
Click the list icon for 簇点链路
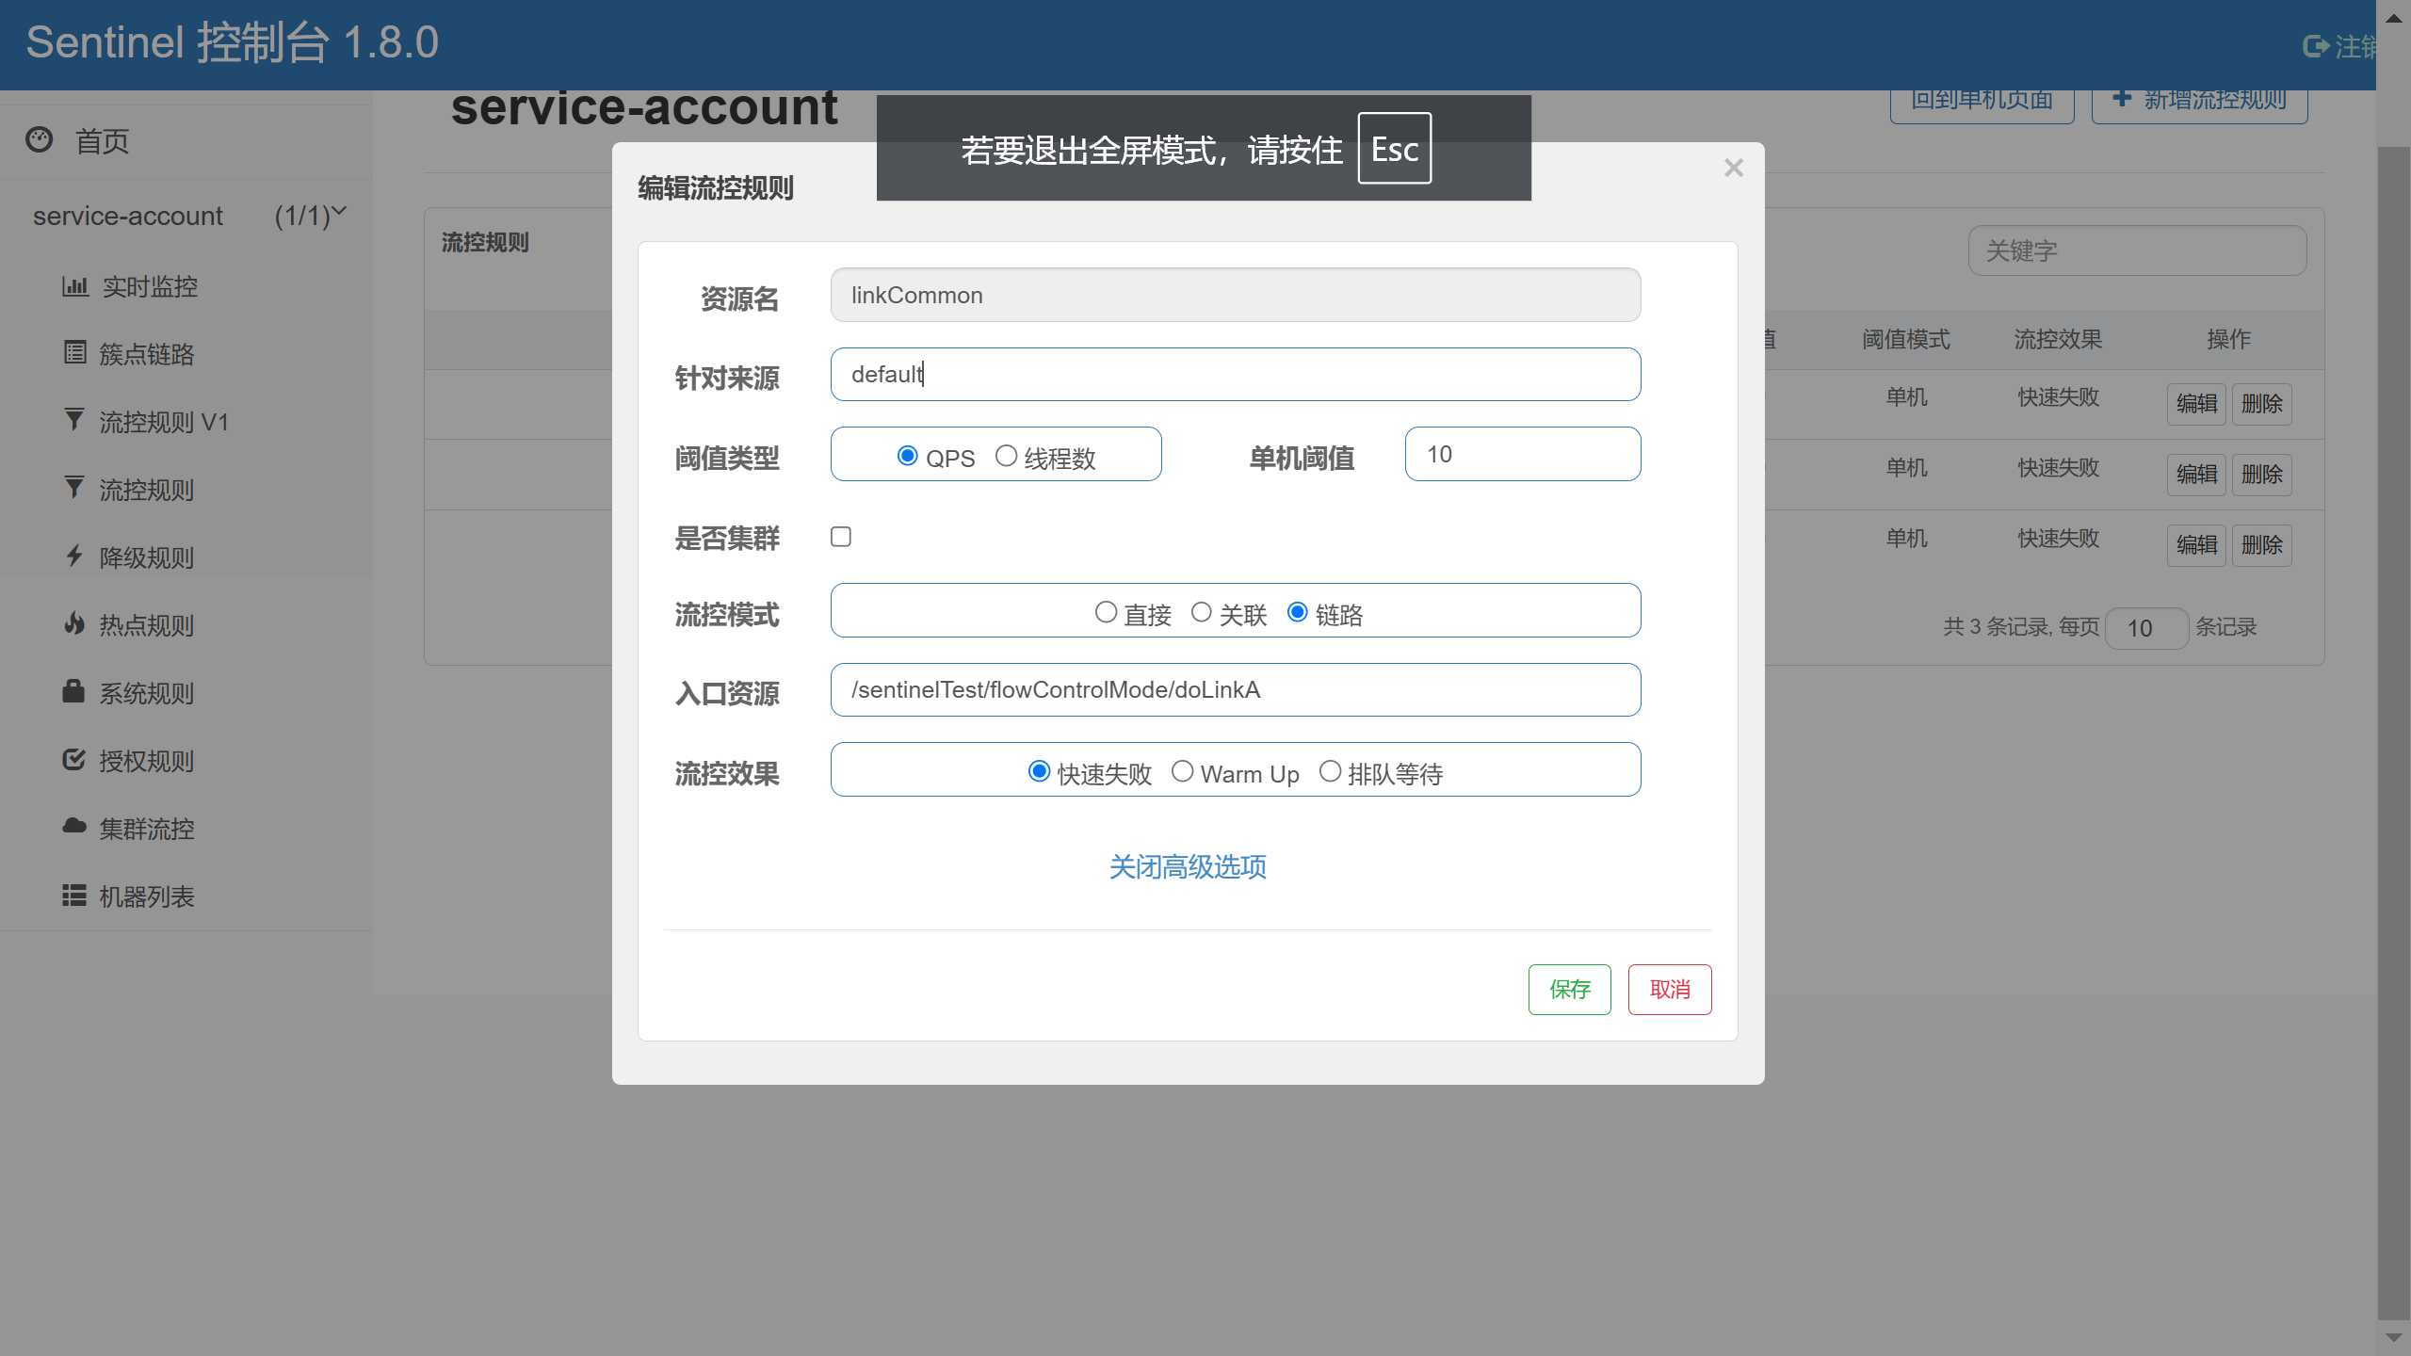click(x=74, y=353)
